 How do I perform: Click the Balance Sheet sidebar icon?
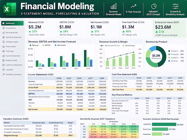point(3,60)
